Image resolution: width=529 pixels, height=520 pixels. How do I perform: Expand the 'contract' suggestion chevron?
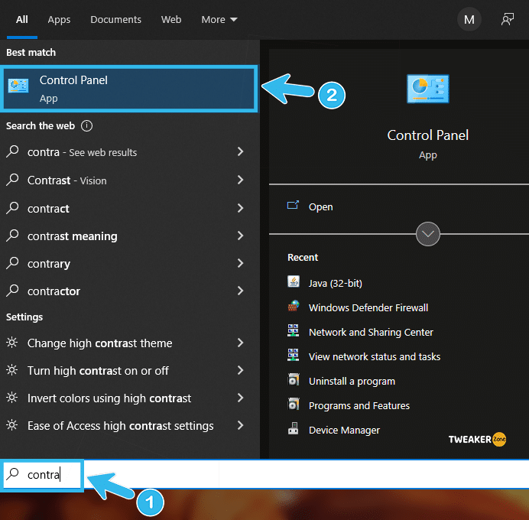(x=240, y=208)
